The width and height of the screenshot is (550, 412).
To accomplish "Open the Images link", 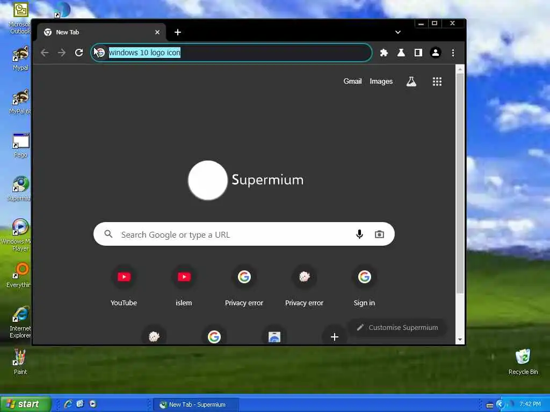I will (x=381, y=82).
